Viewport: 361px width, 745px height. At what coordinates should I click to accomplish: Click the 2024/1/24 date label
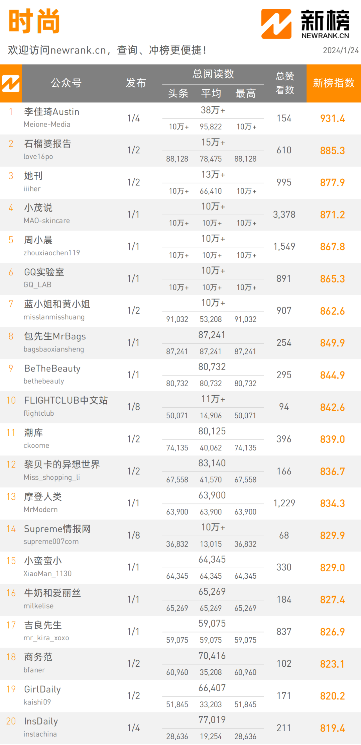click(341, 50)
